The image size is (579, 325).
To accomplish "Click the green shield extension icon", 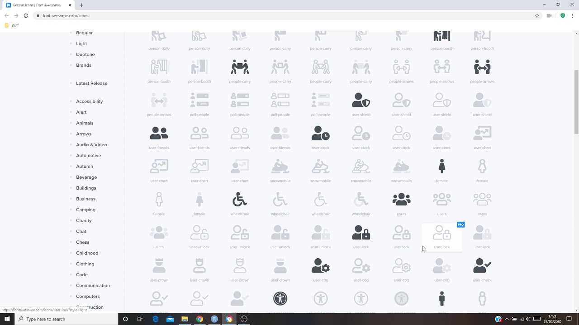I will [x=562, y=15].
